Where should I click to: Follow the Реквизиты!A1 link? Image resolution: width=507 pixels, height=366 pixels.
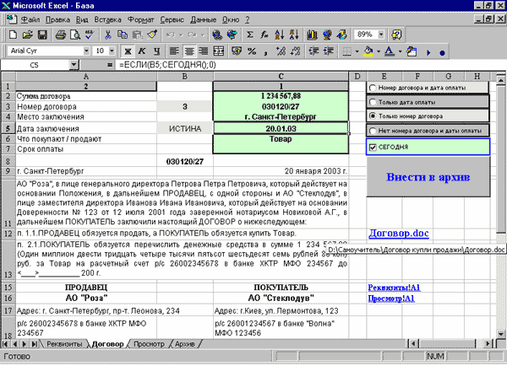click(394, 288)
